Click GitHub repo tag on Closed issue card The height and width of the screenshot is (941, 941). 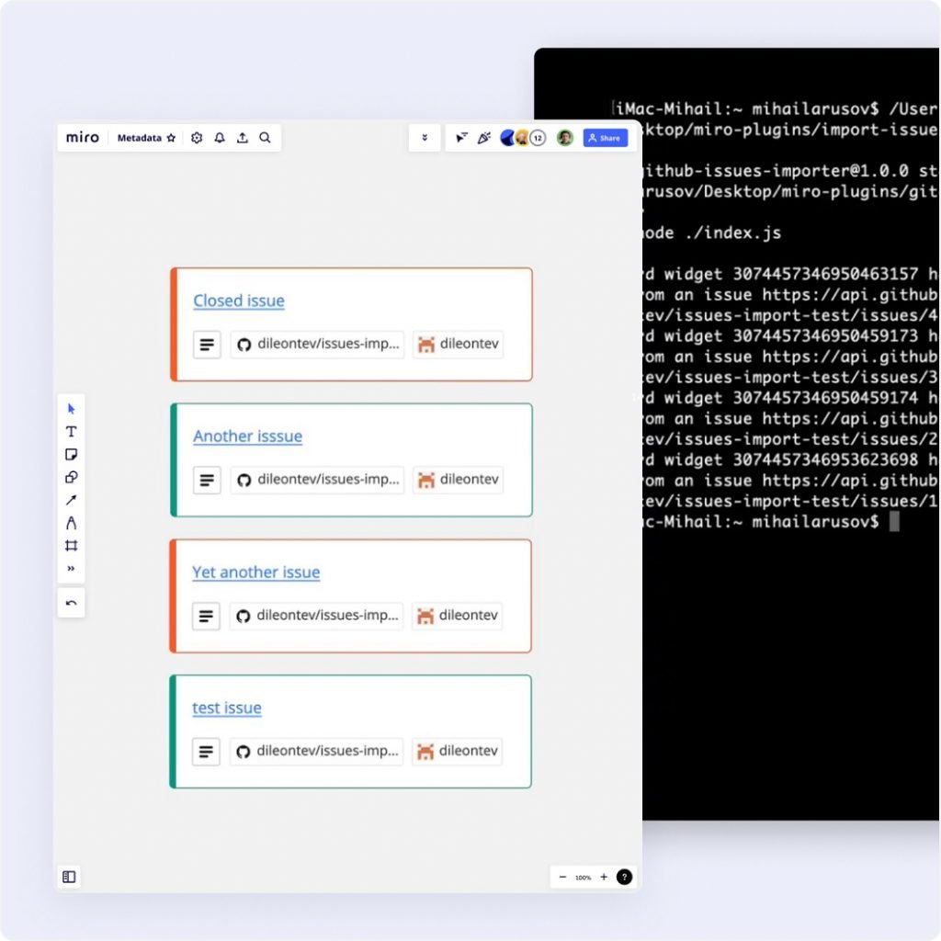coord(317,345)
